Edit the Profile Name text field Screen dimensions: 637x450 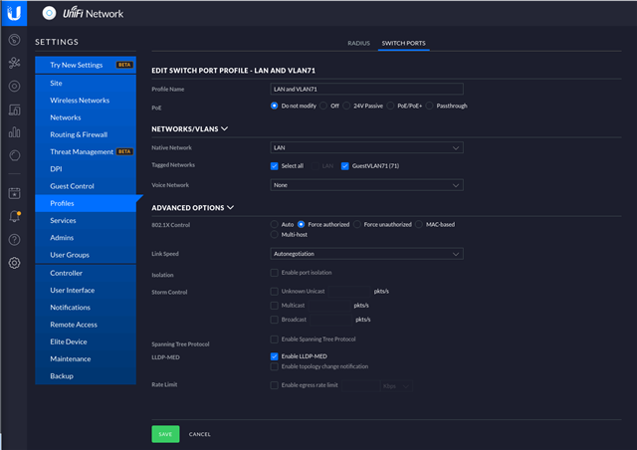tap(366, 89)
